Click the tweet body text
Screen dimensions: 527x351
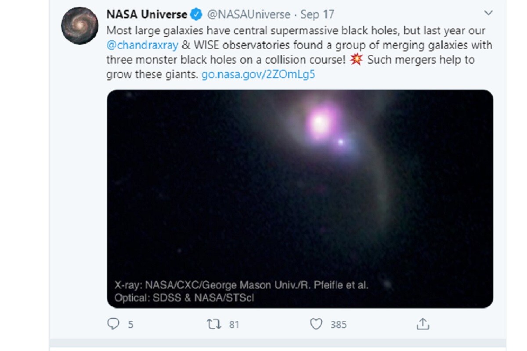pos(299,52)
